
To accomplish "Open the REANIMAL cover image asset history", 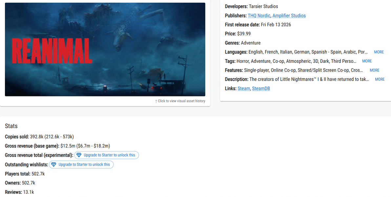I will [105, 49].
